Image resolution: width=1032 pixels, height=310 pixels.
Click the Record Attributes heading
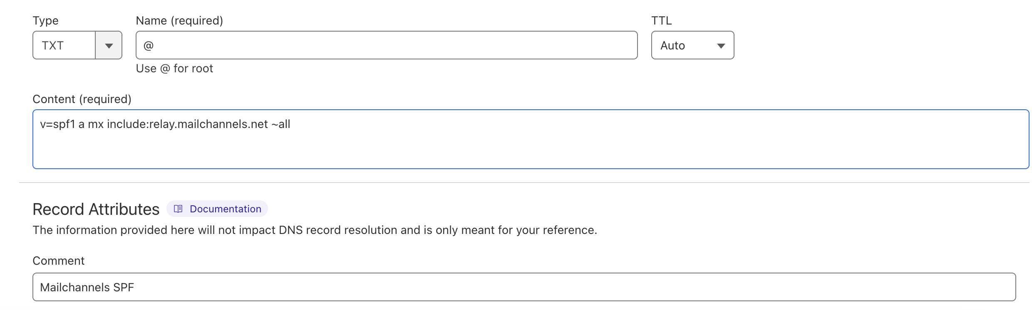[96, 209]
